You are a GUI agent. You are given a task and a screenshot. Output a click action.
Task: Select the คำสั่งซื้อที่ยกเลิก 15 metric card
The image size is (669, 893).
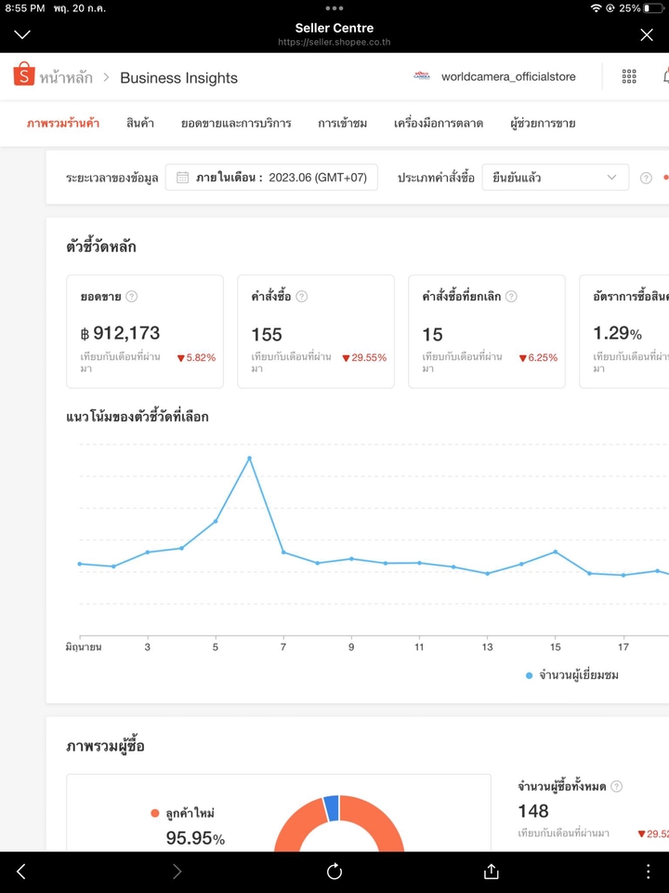(487, 331)
